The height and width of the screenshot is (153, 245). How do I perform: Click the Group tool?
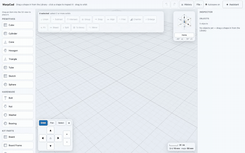[86, 19]
